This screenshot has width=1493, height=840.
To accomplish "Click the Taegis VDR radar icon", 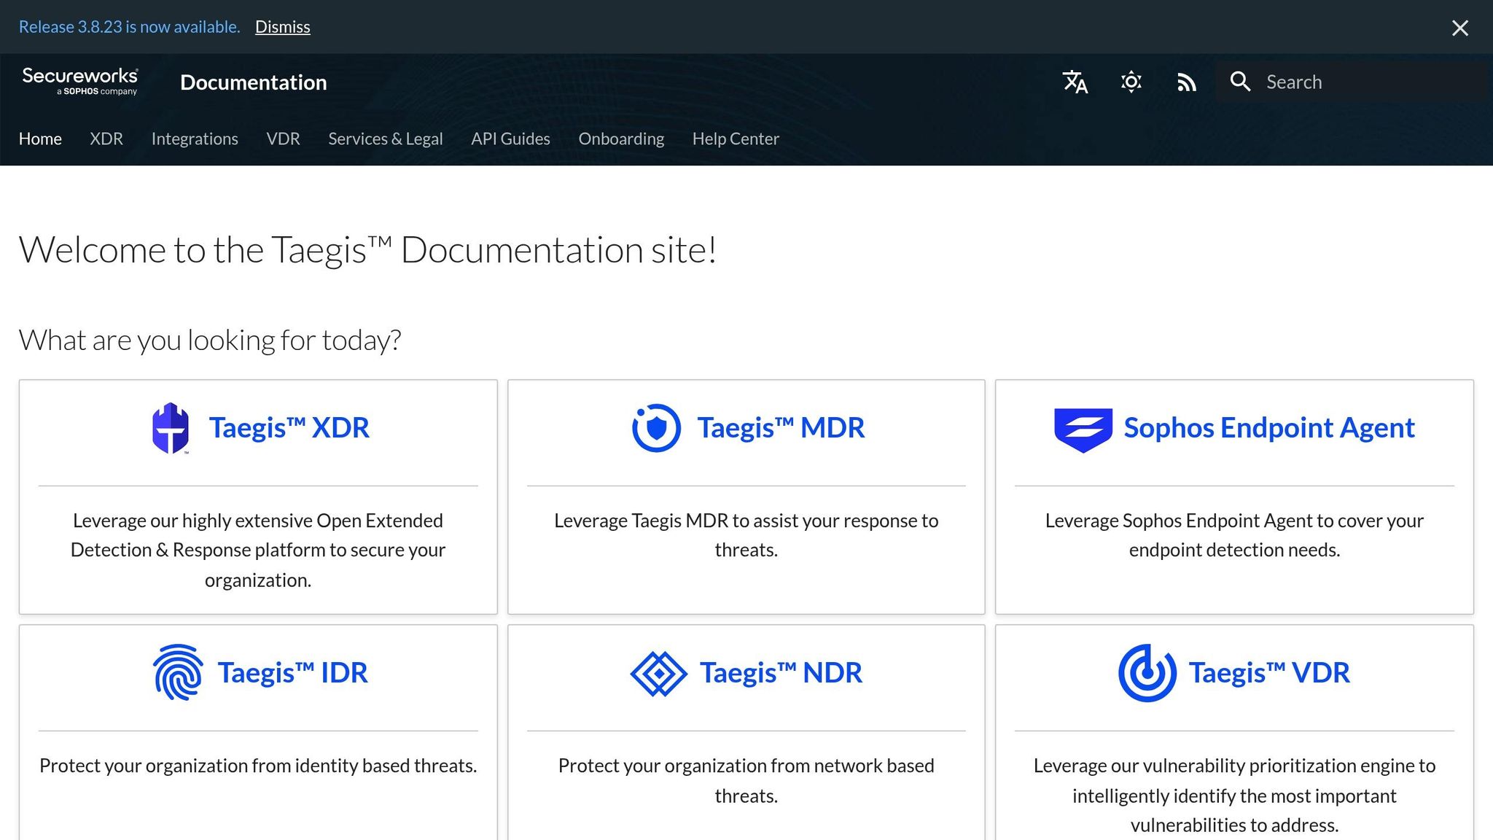I will [1147, 672].
